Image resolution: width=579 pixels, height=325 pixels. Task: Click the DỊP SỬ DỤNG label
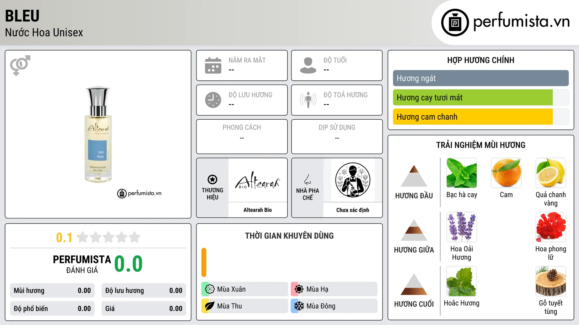(337, 128)
